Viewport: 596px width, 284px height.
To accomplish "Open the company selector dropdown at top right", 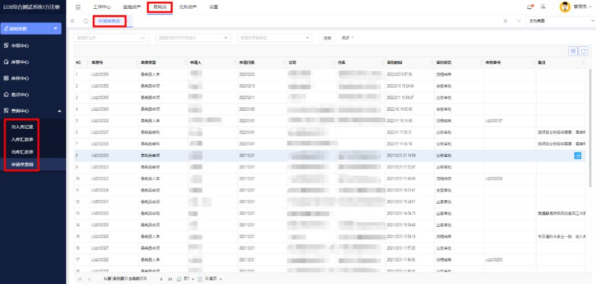I will click(560, 21).
